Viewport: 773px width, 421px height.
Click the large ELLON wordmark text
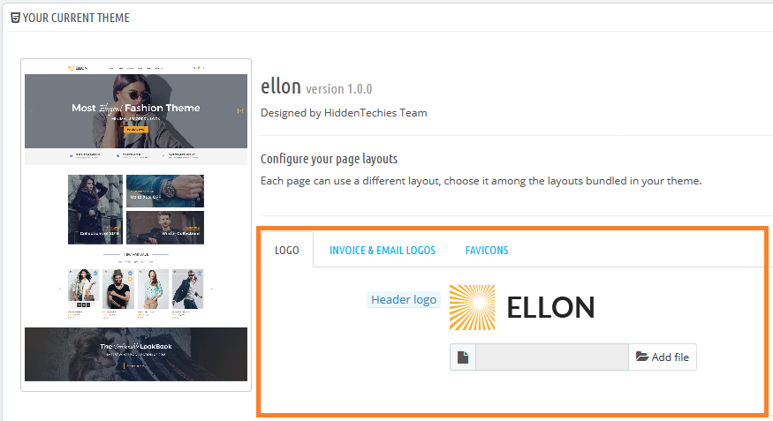point(550,307)
